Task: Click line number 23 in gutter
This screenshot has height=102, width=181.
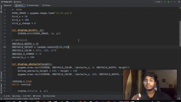Action: click(5, 47)
